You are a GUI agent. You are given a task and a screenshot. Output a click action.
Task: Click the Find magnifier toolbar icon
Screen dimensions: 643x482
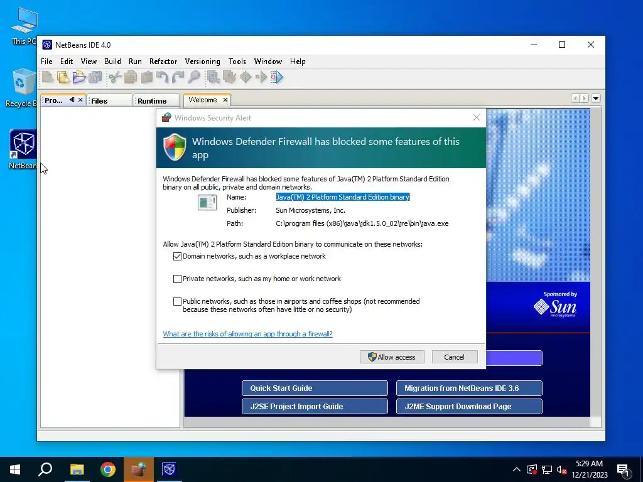coord(194,77)
